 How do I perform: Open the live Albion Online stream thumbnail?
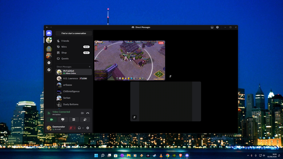click(130, 61)
